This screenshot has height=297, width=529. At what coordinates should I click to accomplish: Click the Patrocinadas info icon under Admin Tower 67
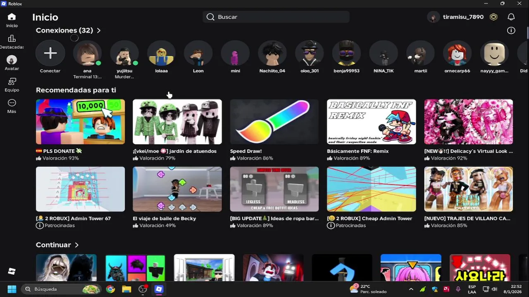[x=40, y=226]
